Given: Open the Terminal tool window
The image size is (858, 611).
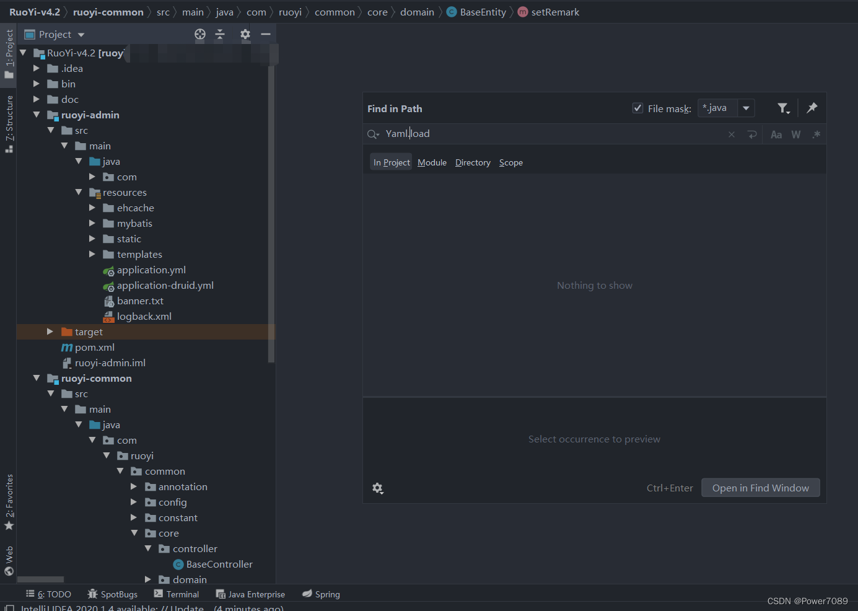Looking at the screenshot, I should (x=177, y=594).
